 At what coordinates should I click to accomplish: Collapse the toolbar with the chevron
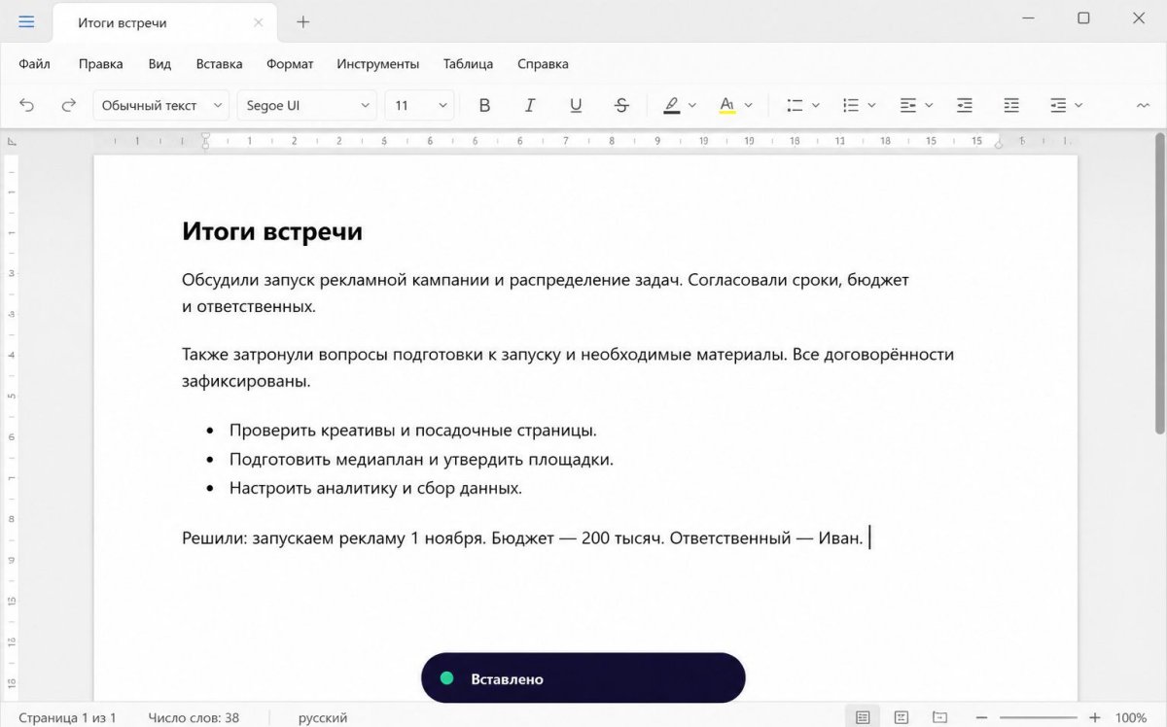[1142, 105]
